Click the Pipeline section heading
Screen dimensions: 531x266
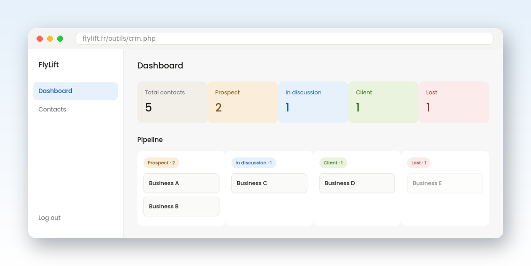click(x=150, y=140)
